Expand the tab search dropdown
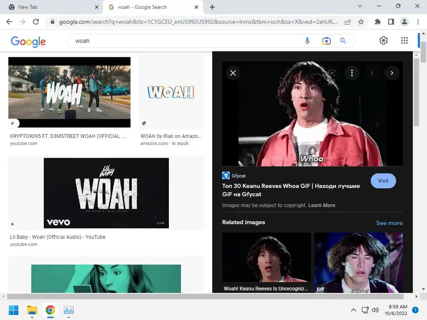Screen dimensions: 427x320 [x=360, y=6]
